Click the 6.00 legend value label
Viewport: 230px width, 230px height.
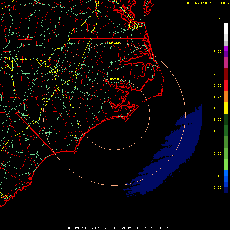[x=217, y=40]
